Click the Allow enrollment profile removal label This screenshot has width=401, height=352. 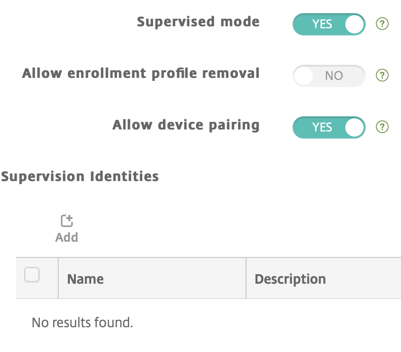141,73
